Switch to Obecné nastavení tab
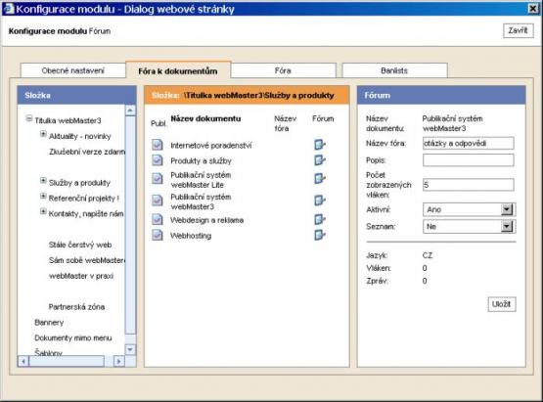The width and height of the screenshot is (543, 402). pyautogui.click(x=73, y=70)
